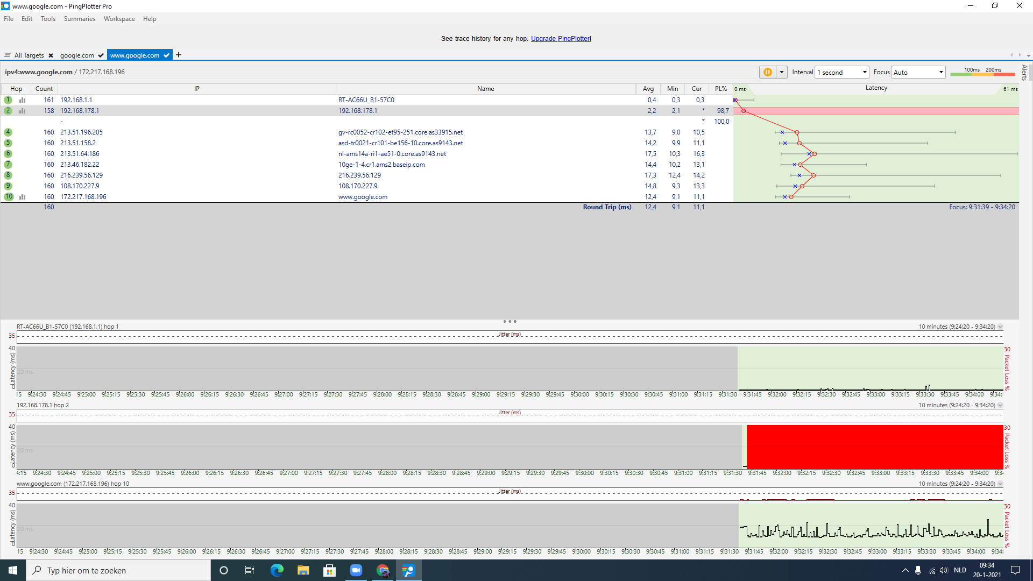Switch to the All Targets tab
Image resolution: width=1033 pixels, height=581 pixels.
(29, 55)
